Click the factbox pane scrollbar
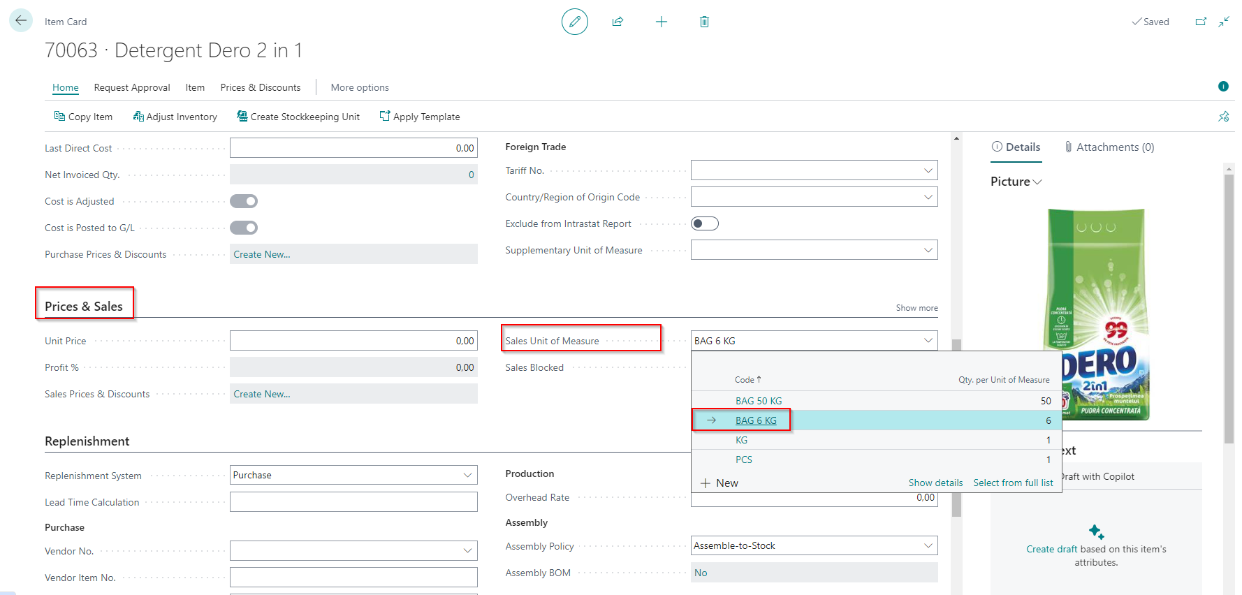This screenshot has height=595, width=1242. [1229, 307]
